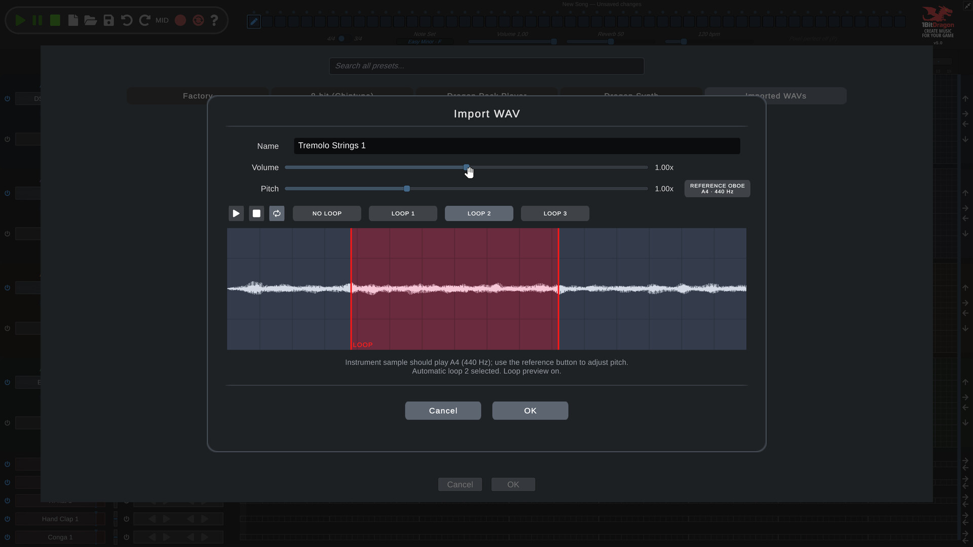Select the Hand Clap 1 track name
This screenshot has height=547, width=973.
coord(60,519)
